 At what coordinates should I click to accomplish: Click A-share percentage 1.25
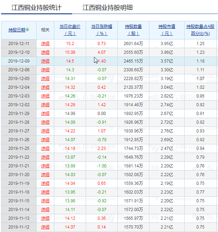point(201,44)
